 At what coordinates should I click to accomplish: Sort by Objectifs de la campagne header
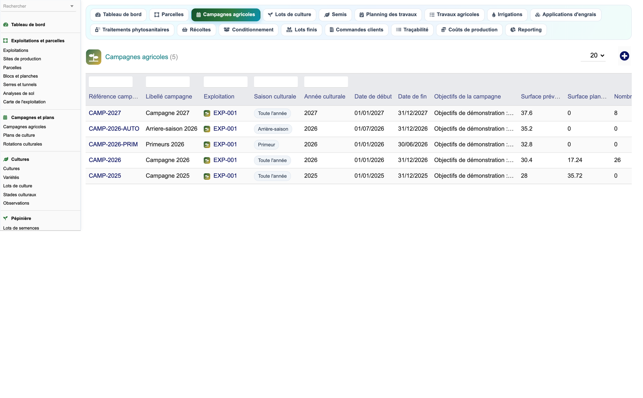click(468, 97)
